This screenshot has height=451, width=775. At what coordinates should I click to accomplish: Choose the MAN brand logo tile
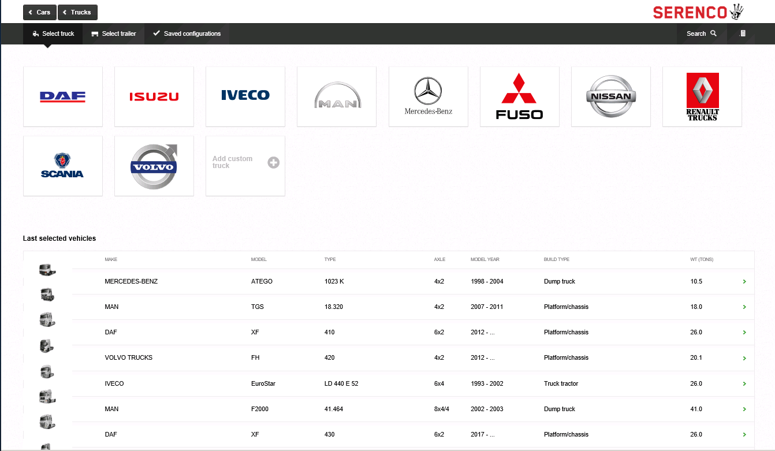pyautogui.click(x=337, y=97)
